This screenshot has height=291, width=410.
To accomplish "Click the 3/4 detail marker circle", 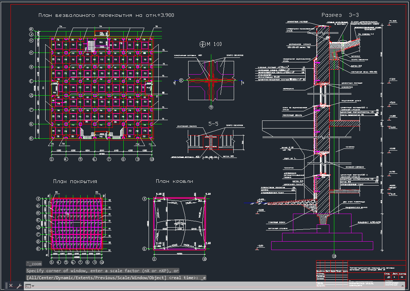I will (202, 44).
